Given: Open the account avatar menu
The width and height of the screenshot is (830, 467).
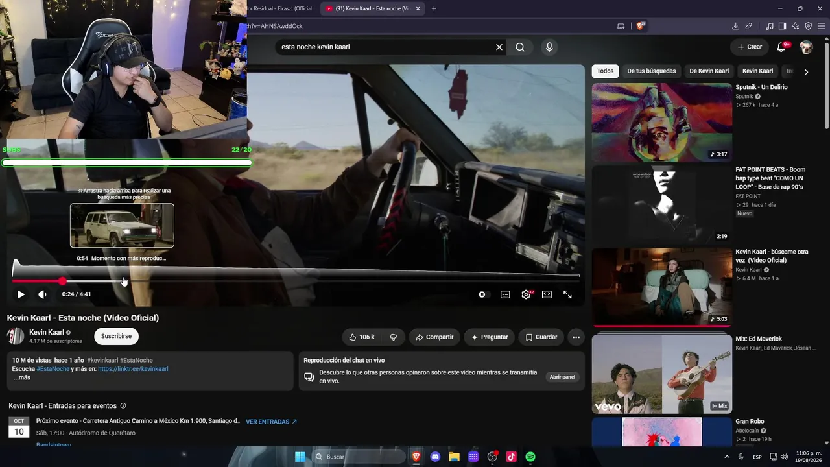Looking at the screenshot, I should (806, 47).
